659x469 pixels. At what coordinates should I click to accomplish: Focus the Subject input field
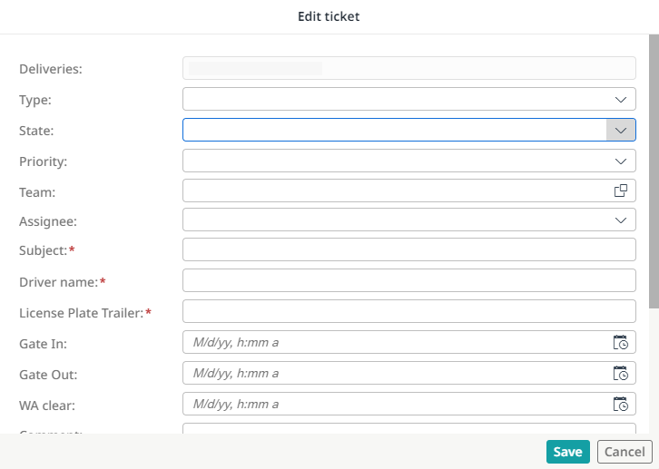(x=409, y=249)
